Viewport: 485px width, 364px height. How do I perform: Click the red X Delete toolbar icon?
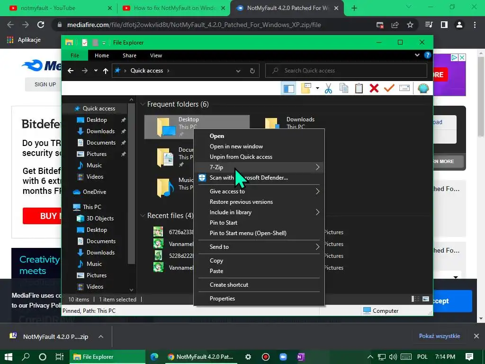(374, 88)
